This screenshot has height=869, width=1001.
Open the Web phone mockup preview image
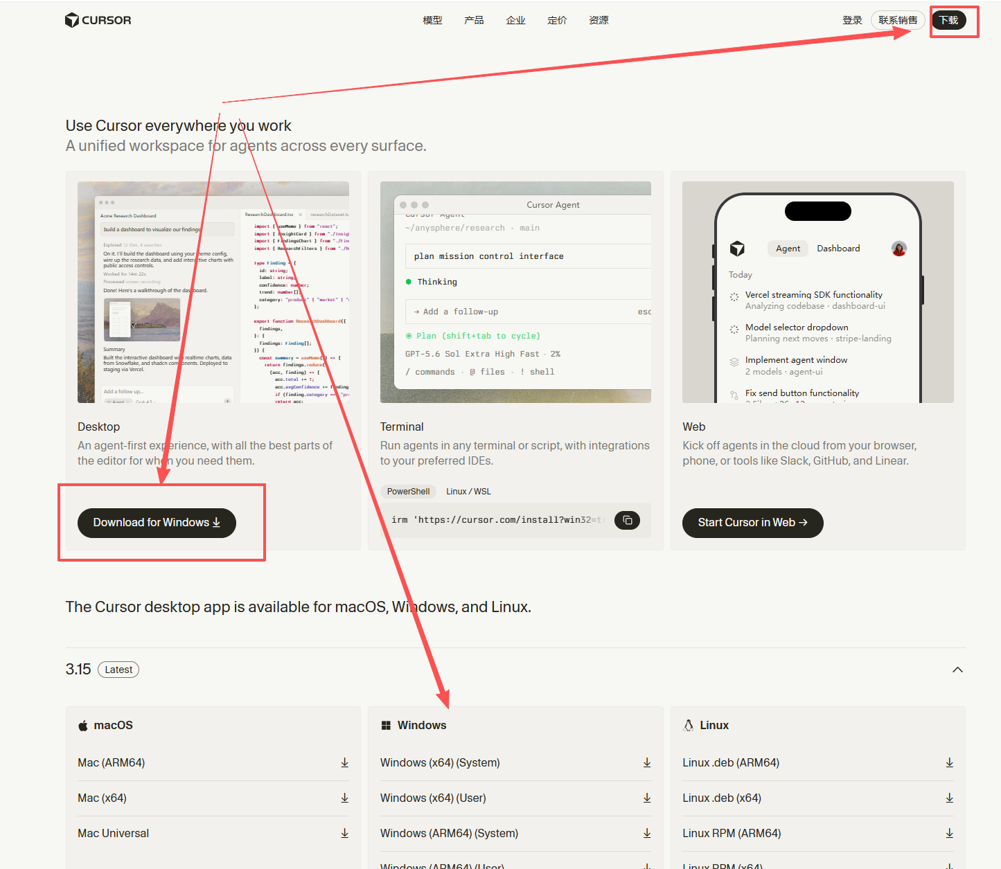click(818, 292)
